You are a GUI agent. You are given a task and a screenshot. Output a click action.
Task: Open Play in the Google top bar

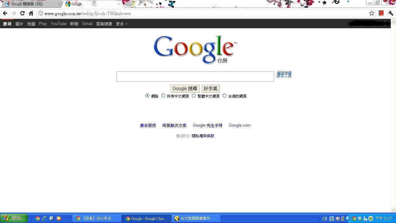[x=43, y=24]
